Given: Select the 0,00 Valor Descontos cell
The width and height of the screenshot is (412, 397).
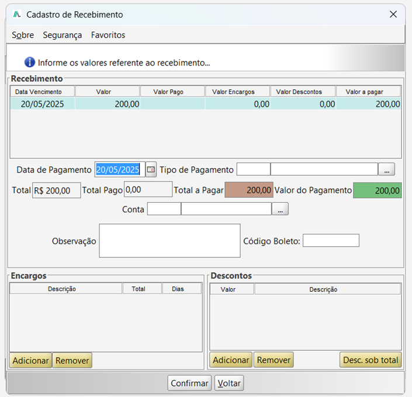Looking at the screenshot, I should point(303,103).
